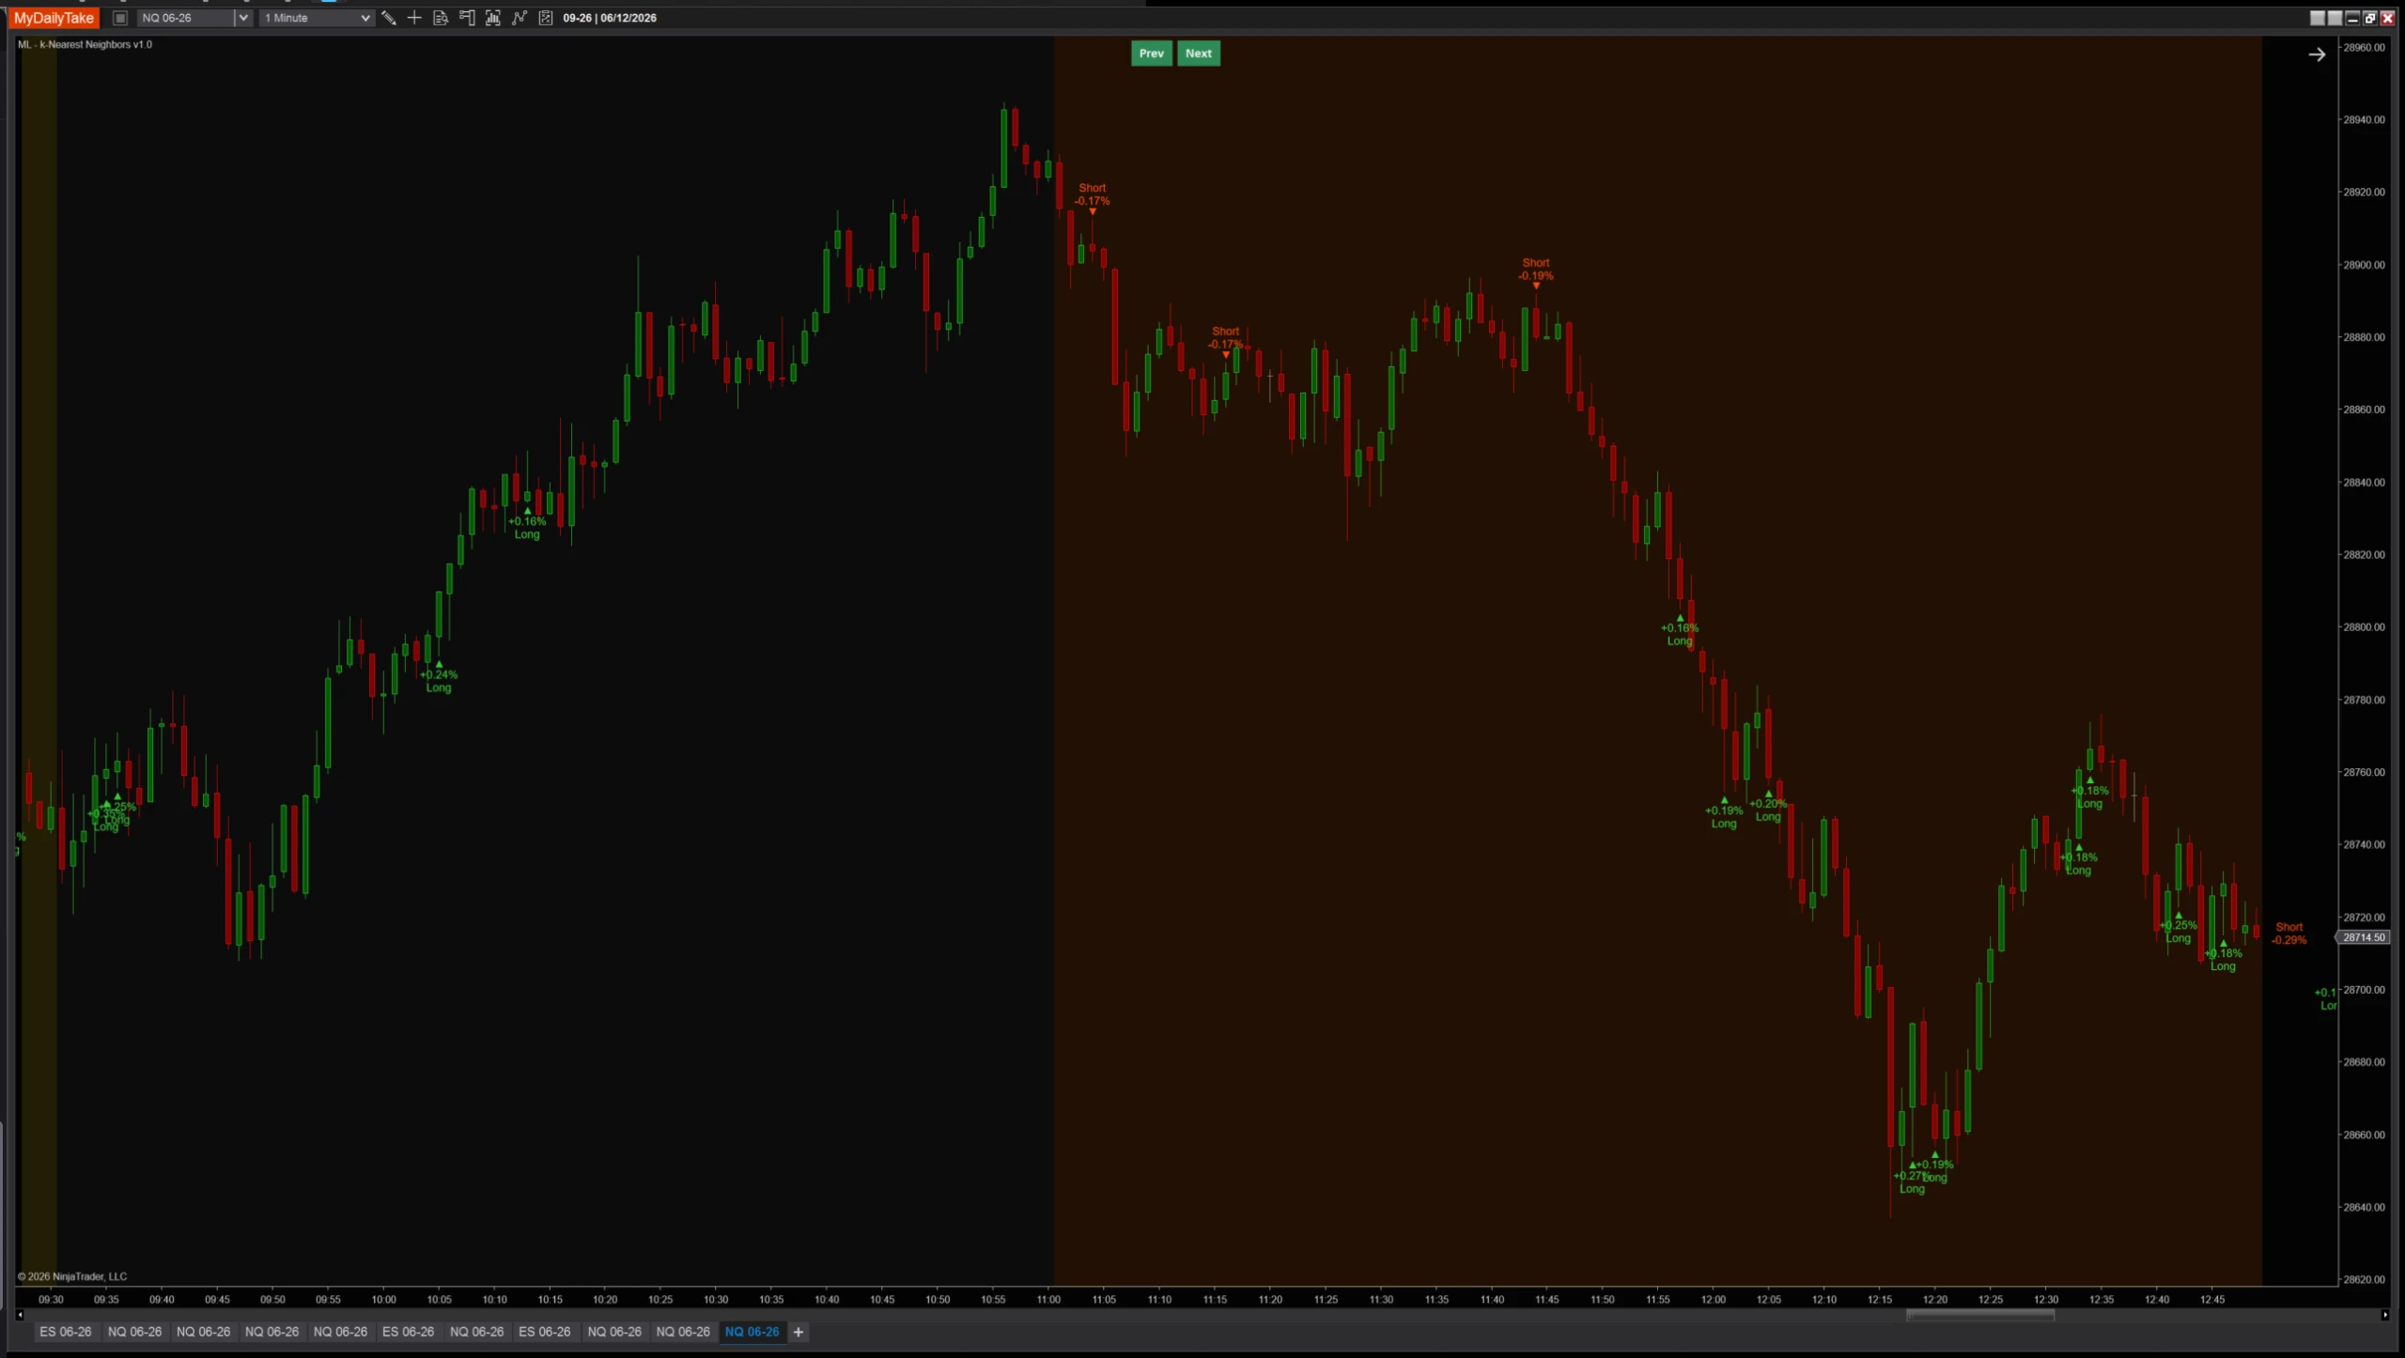Click the 12:45 time axis label
The height and width of the screenshot is (1358, 2405).
pyautogui.click(x=2212, y=1300)
